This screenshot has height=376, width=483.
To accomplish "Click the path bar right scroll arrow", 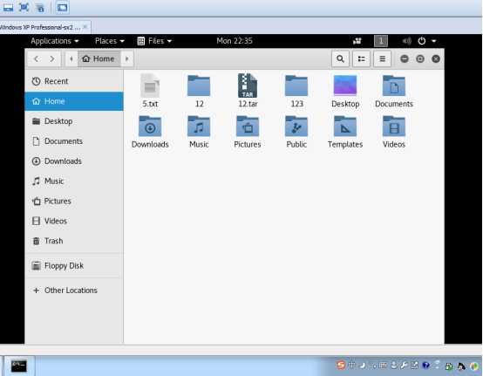I will pos(127,58).
